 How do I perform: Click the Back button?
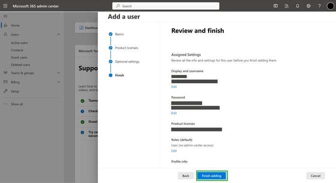(186, 175)
